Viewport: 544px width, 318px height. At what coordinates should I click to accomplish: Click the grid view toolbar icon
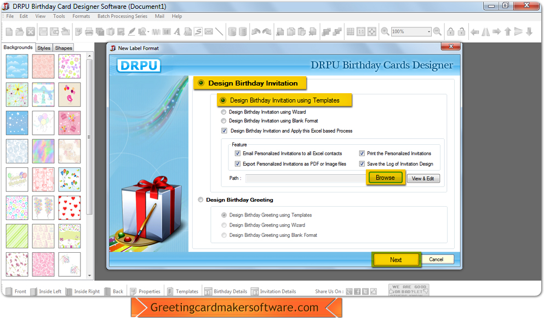pyautogui.click(x=351, y=32)
